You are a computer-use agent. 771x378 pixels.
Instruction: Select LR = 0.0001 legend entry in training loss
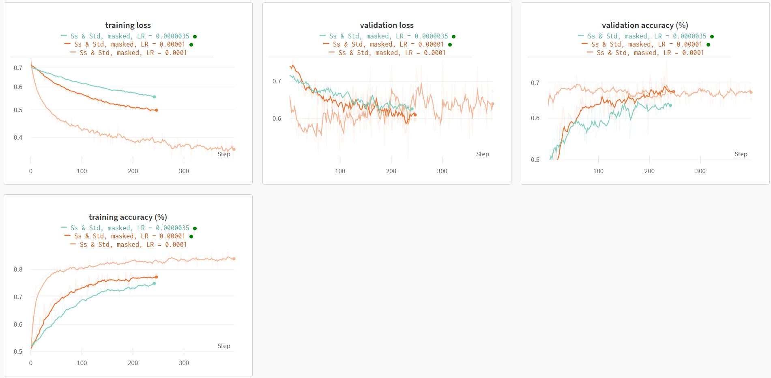(133, 53)
